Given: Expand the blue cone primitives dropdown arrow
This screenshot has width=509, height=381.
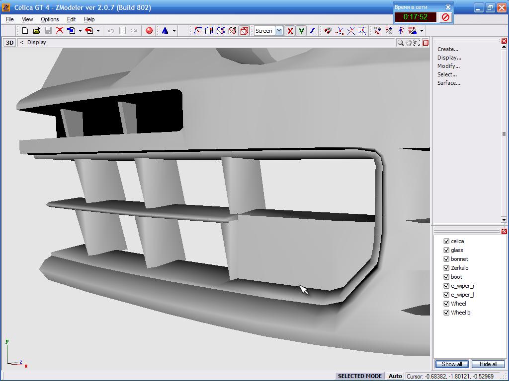Looking at the screenshot, I should (174, 31).
